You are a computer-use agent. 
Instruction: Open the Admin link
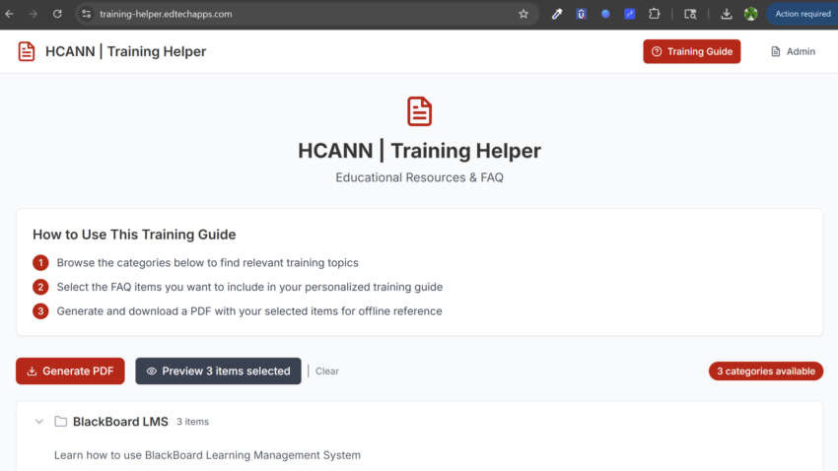793,51
